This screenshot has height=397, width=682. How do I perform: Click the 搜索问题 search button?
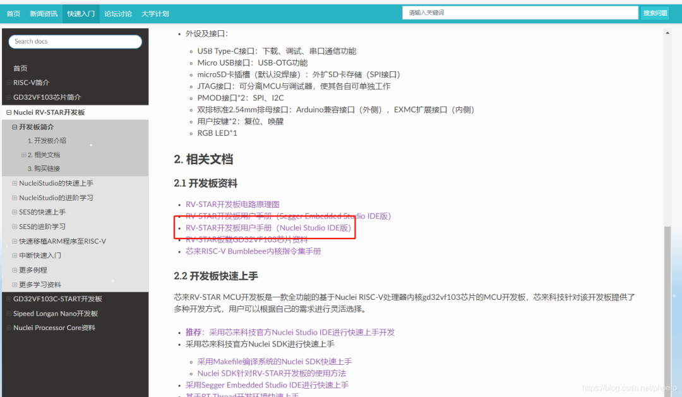[x=655, y=13]
